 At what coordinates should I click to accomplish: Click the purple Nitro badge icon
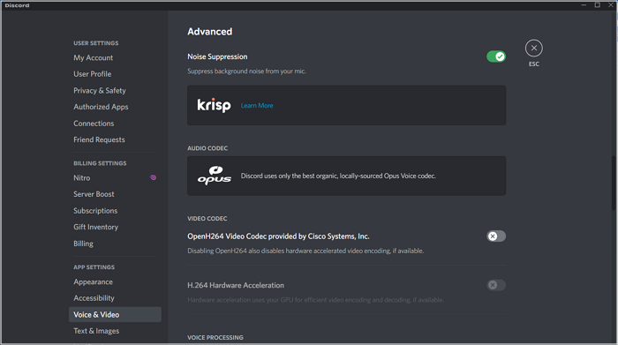click(154, 177)
